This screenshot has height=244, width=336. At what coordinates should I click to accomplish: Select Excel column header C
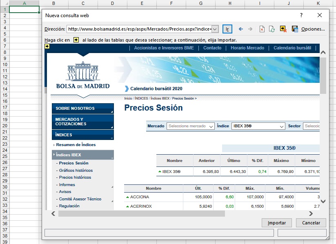click(83, 3)
